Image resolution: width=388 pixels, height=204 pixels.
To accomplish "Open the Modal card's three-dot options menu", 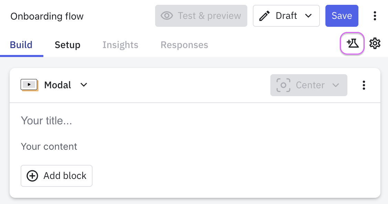I will 364,85.
